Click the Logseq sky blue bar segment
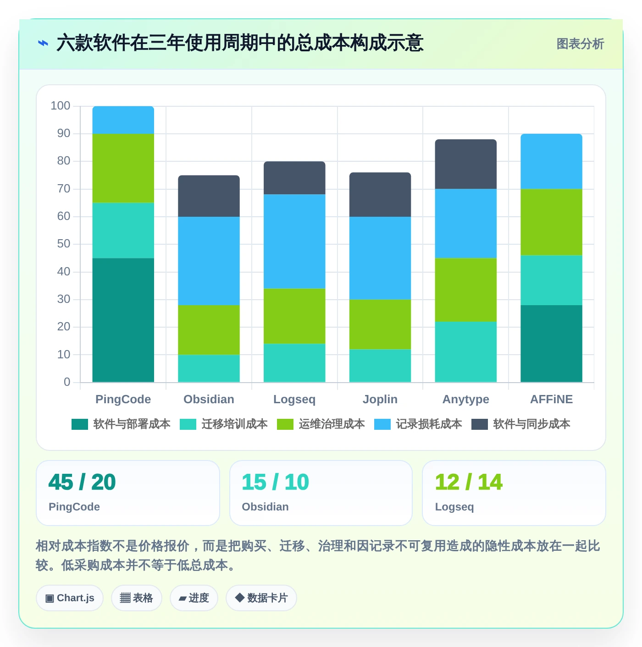 click(x=294, y=241)
